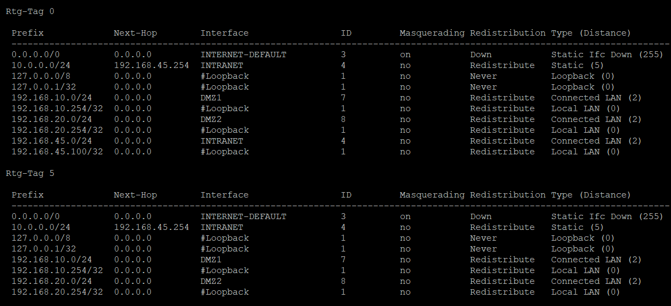The height and width of the screenshot is (306, 671).
Task: Select prefix 192.168.20.254/32 under Rtg-Tag 5
Action: coord(57,292)
